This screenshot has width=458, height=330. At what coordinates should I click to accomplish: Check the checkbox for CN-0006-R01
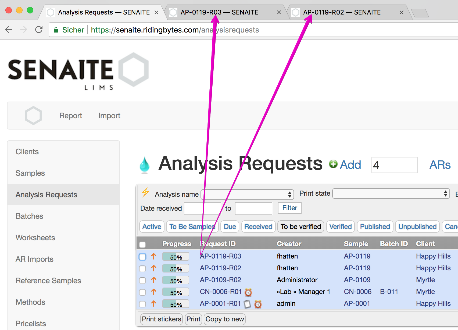point(142,292)
